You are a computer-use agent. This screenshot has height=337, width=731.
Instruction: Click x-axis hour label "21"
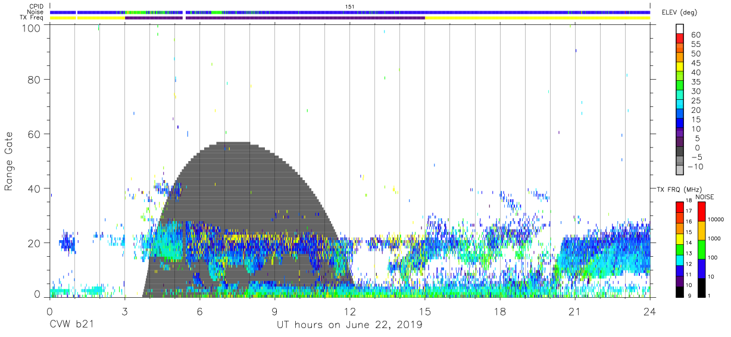pyautogui.click(x=575, y=311)
